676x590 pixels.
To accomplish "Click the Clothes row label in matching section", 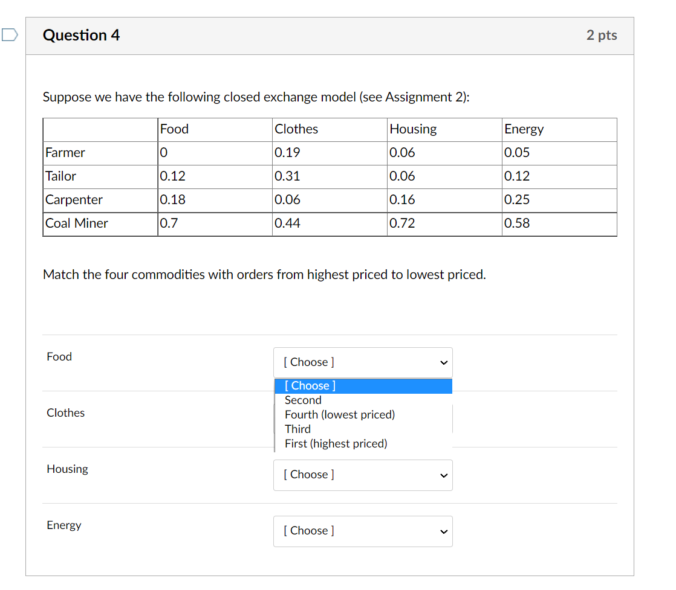I will tap(65, 412).
